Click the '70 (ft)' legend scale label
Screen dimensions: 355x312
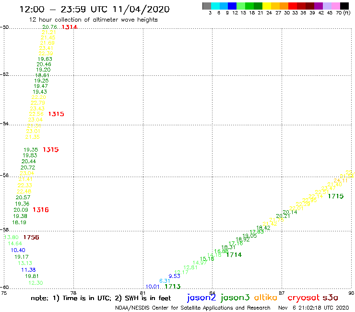pyautogui.click(x=343, y=12)
